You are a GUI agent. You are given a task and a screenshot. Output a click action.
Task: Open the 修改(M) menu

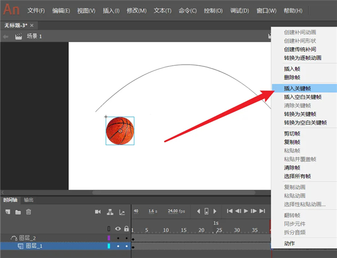click(x=136, y=11)
